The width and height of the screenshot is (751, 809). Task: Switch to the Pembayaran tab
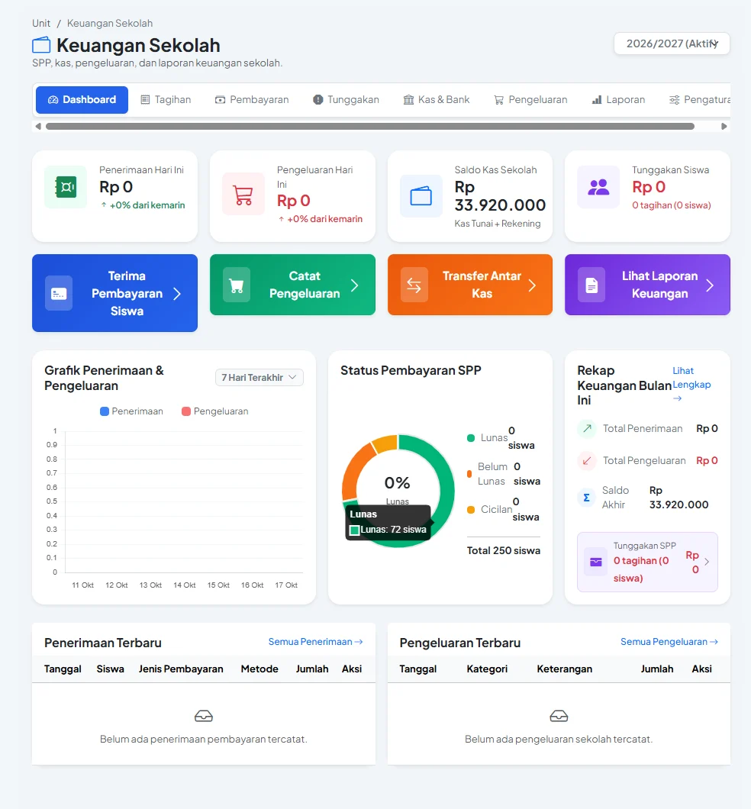pyautogui.click(x=252, y=99)
